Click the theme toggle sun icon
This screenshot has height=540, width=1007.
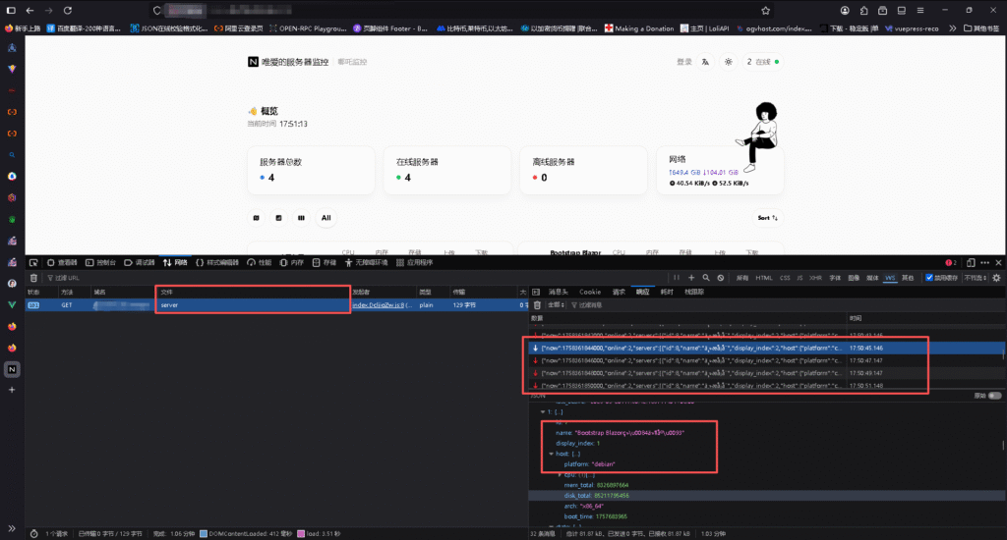coord(729,62)
